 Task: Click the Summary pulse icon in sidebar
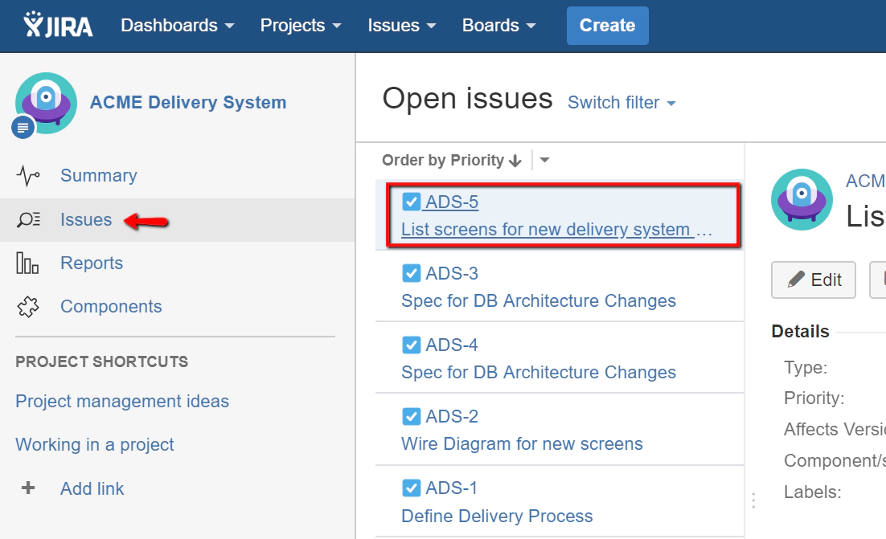pyautogui.click(x=28, y=176)
